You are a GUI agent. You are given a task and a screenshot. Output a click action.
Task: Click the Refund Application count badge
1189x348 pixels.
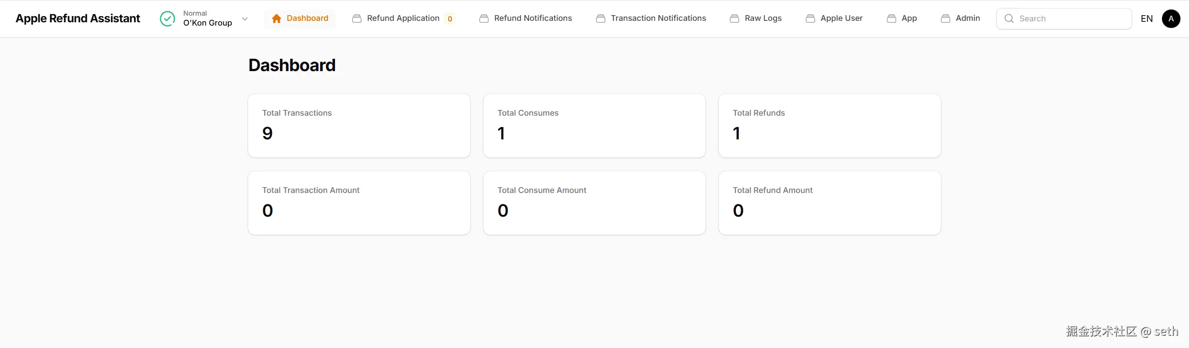(450, 19)
